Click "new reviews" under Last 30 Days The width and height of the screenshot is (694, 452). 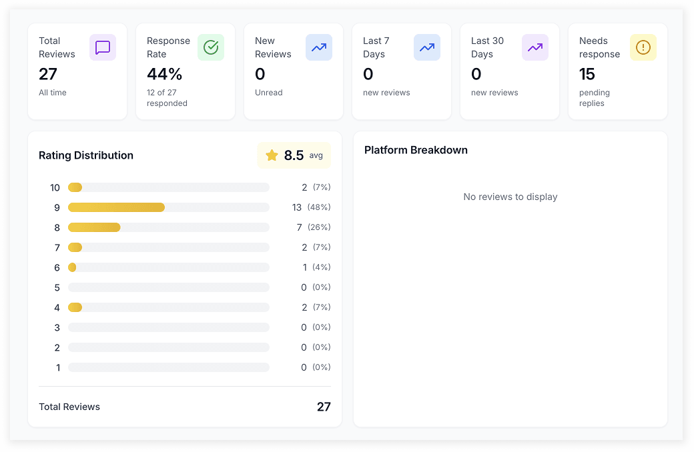point(494,93)
